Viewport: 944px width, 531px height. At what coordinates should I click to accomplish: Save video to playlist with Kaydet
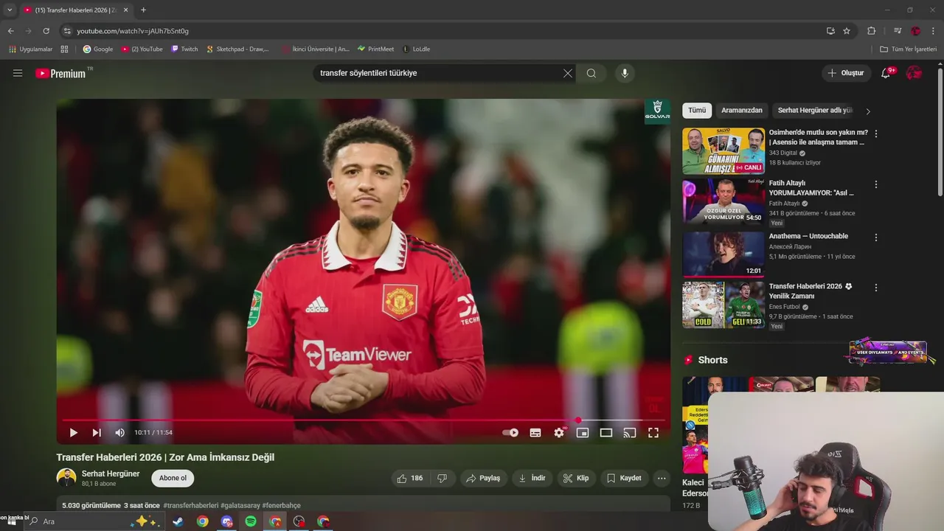(x=624, y=478)
